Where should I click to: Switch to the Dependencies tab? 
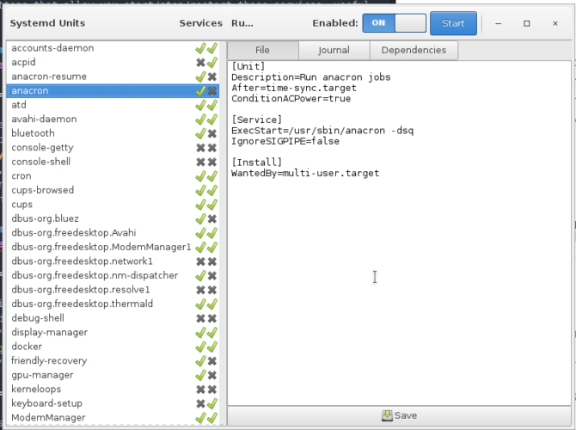(x=414, y=50)
